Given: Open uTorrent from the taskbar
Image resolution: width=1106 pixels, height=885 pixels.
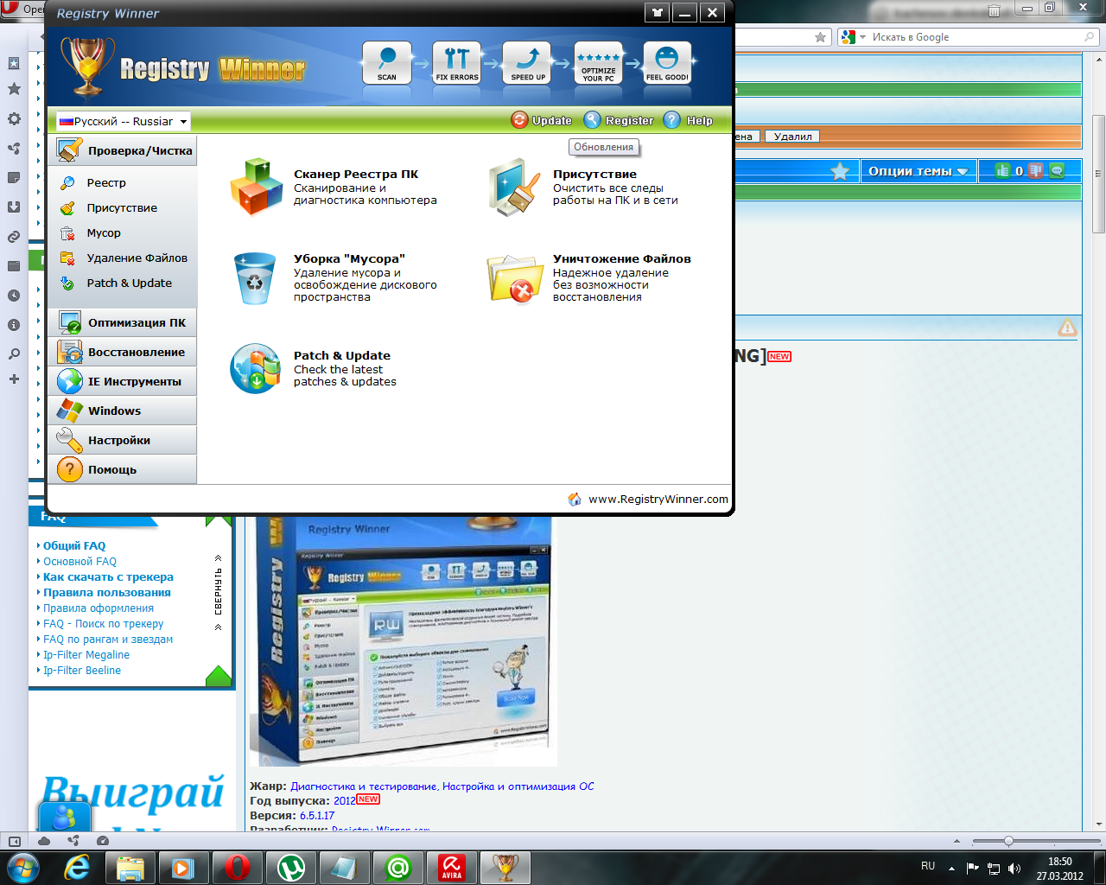Looking at the screenshot, I should click(x=291, y=868).
